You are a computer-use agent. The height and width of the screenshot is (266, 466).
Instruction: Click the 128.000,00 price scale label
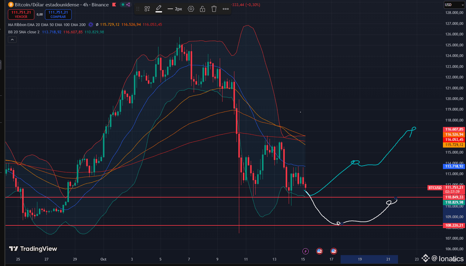pyautogui.click(x=454, y=13)
